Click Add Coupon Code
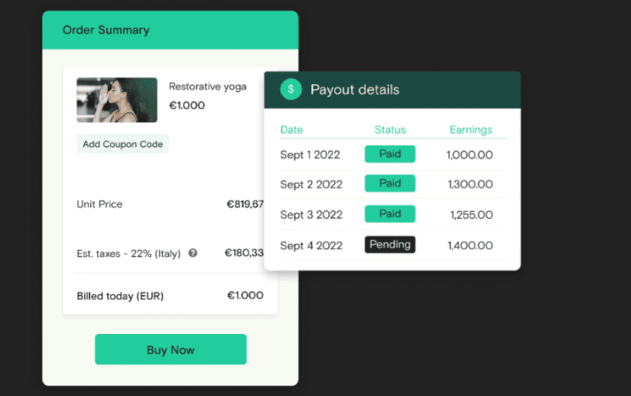 coord(123,144)
